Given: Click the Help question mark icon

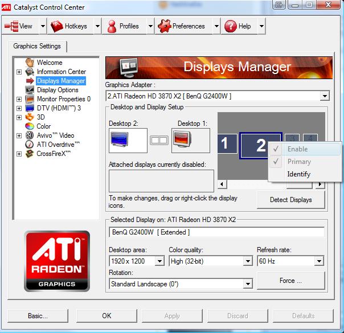Looking at the screenshot, I should point(230,26).
